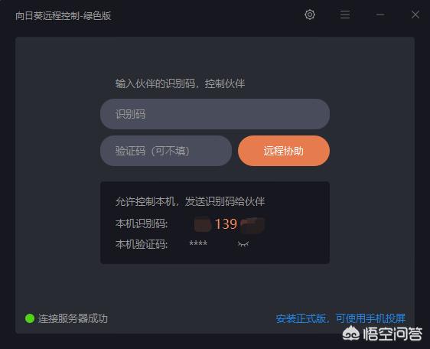Click the 向日葵远程控制-绿色版 window title
430x349 pixels.
tap(63, 15)
